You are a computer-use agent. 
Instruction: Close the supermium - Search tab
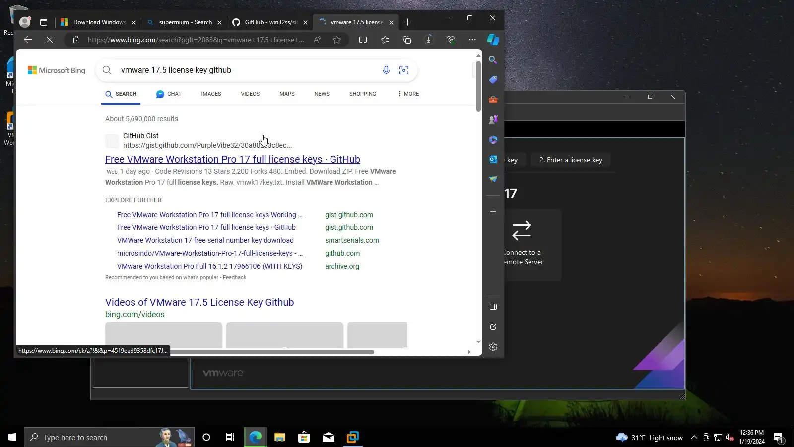(219, 22)
